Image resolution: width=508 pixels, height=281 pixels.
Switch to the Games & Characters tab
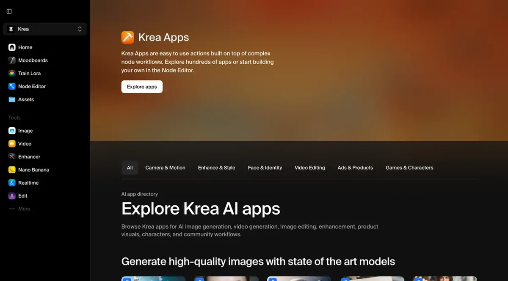[409, 168]
